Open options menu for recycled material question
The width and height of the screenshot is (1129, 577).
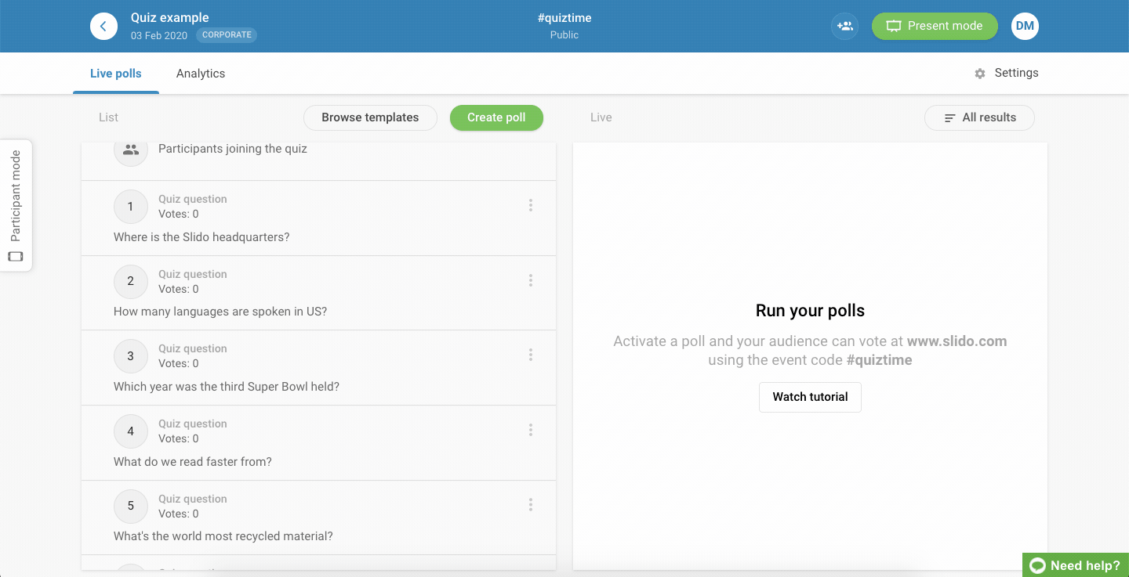(x=531, y=505)
